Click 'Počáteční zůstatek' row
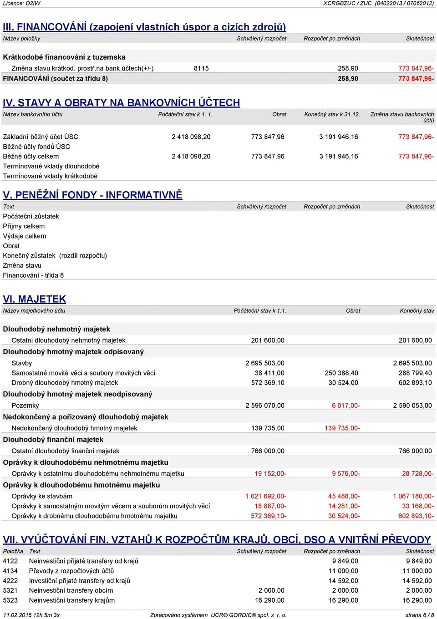The height and width of the screenshot is (619, 437). click(x=218, y=216)
